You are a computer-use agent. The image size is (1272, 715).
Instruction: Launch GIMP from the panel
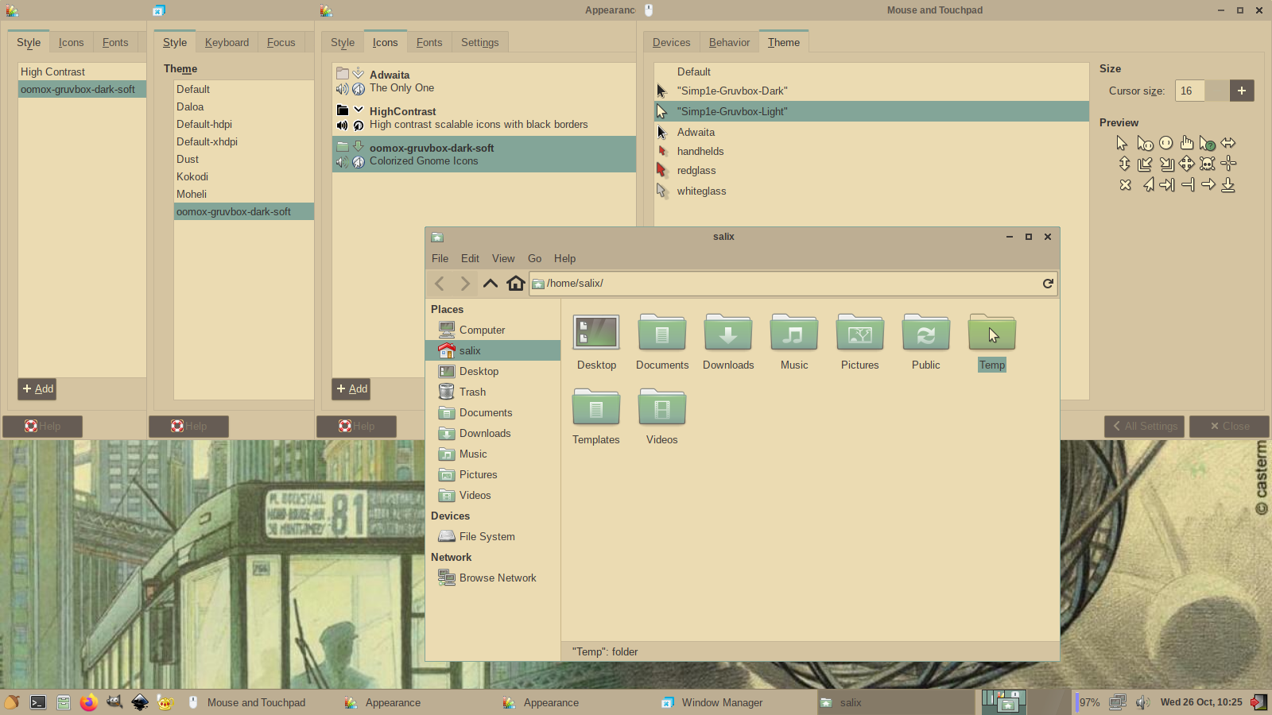[x=114, y=702]
